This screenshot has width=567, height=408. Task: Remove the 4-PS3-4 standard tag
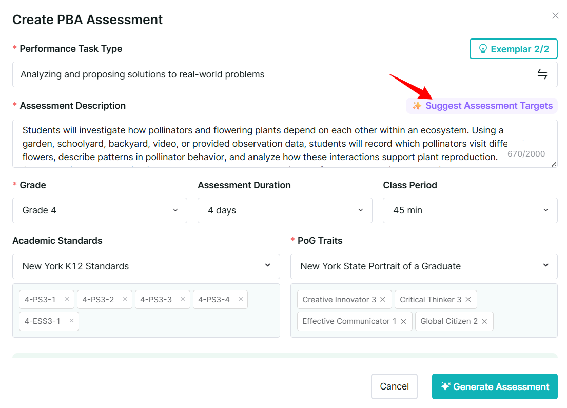click(241, 299)
